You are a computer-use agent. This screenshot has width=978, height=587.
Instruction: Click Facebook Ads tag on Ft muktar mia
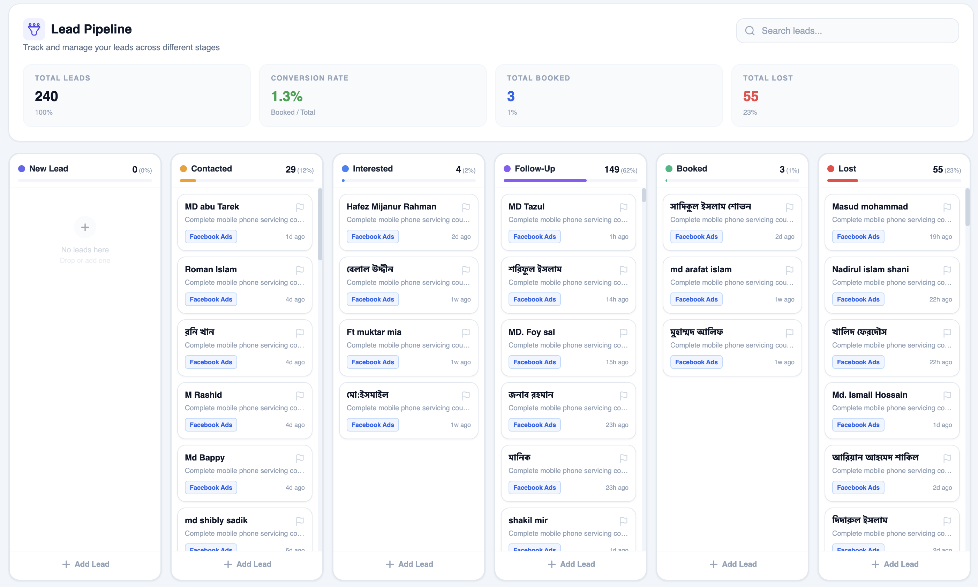click(x=373, y=362)
